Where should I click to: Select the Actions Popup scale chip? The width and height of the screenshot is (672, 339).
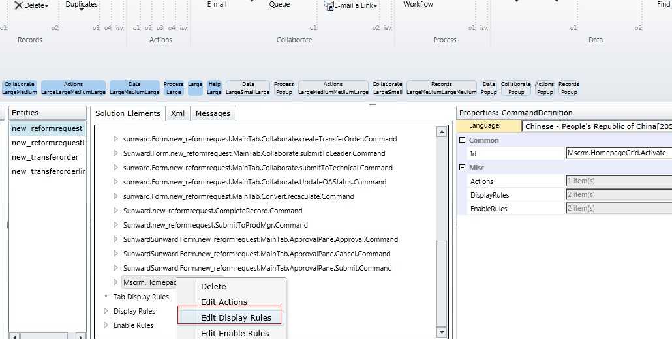tap(545, 88)
